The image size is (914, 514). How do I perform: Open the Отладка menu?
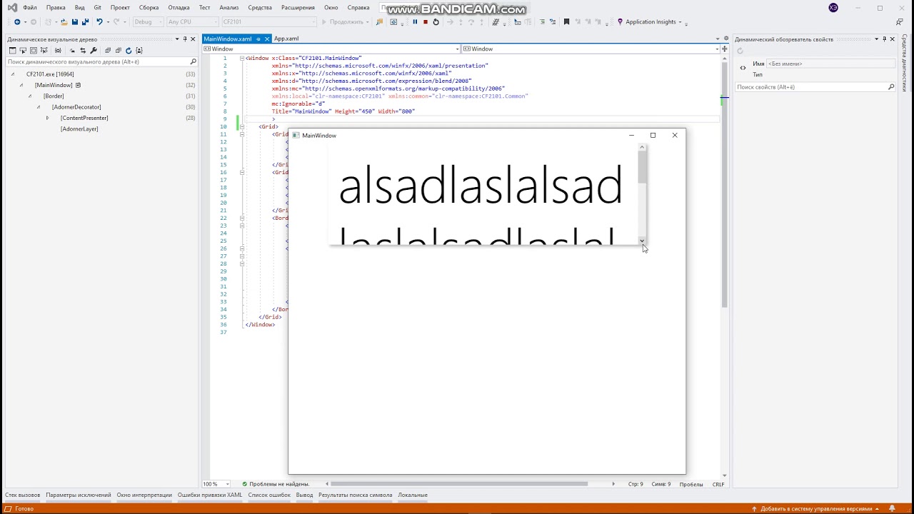[x=179, y=8]
